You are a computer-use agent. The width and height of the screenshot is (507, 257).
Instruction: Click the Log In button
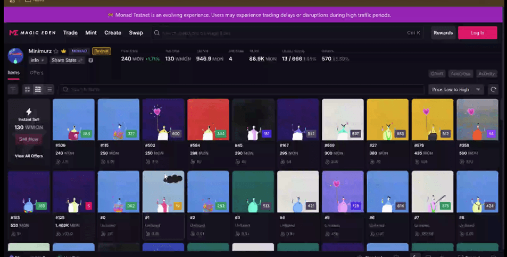[478, 32]
